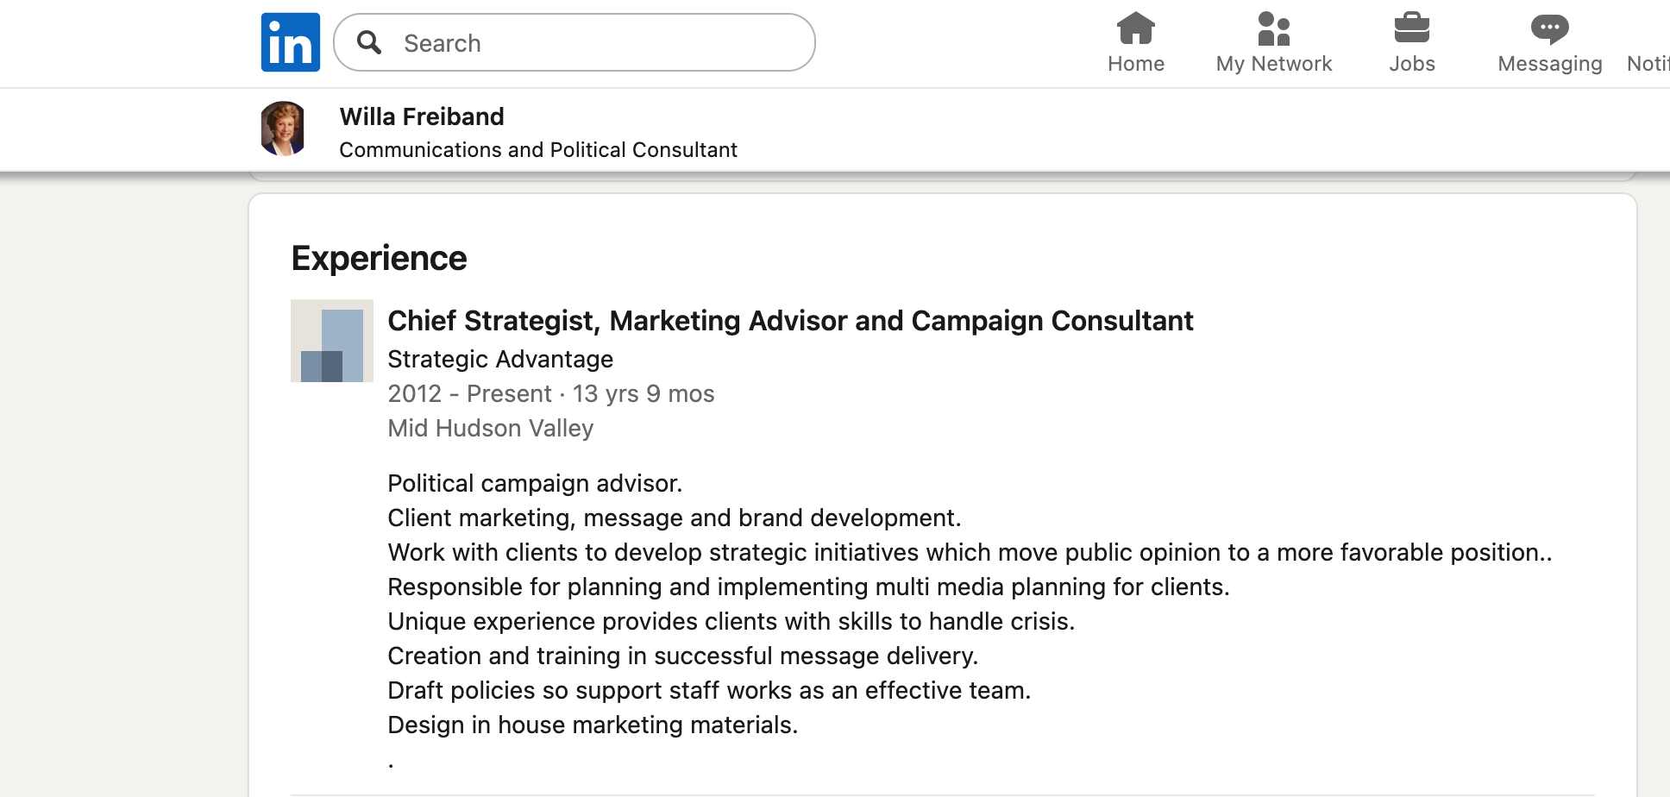Viewport: 1670px width, 797px height.
Task: Click the 'Creation and training' description line
Action: (x=682, y=656)
